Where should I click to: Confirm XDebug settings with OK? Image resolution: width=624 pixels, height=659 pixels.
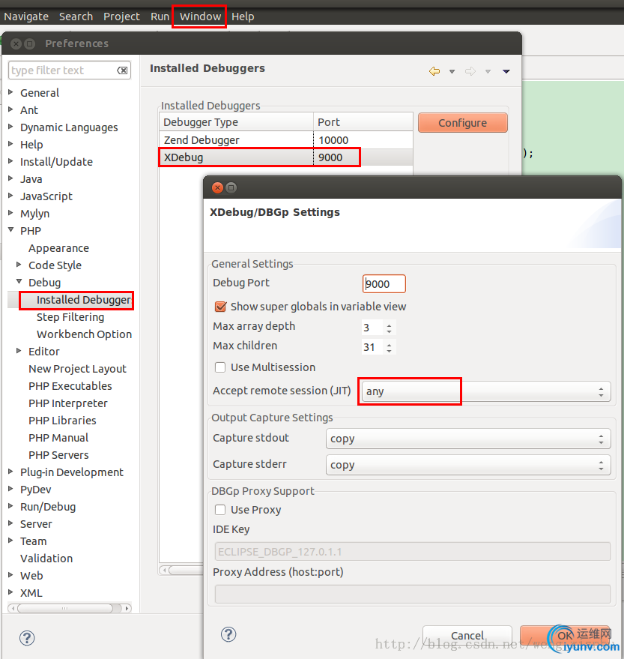(x=565, y=635)
